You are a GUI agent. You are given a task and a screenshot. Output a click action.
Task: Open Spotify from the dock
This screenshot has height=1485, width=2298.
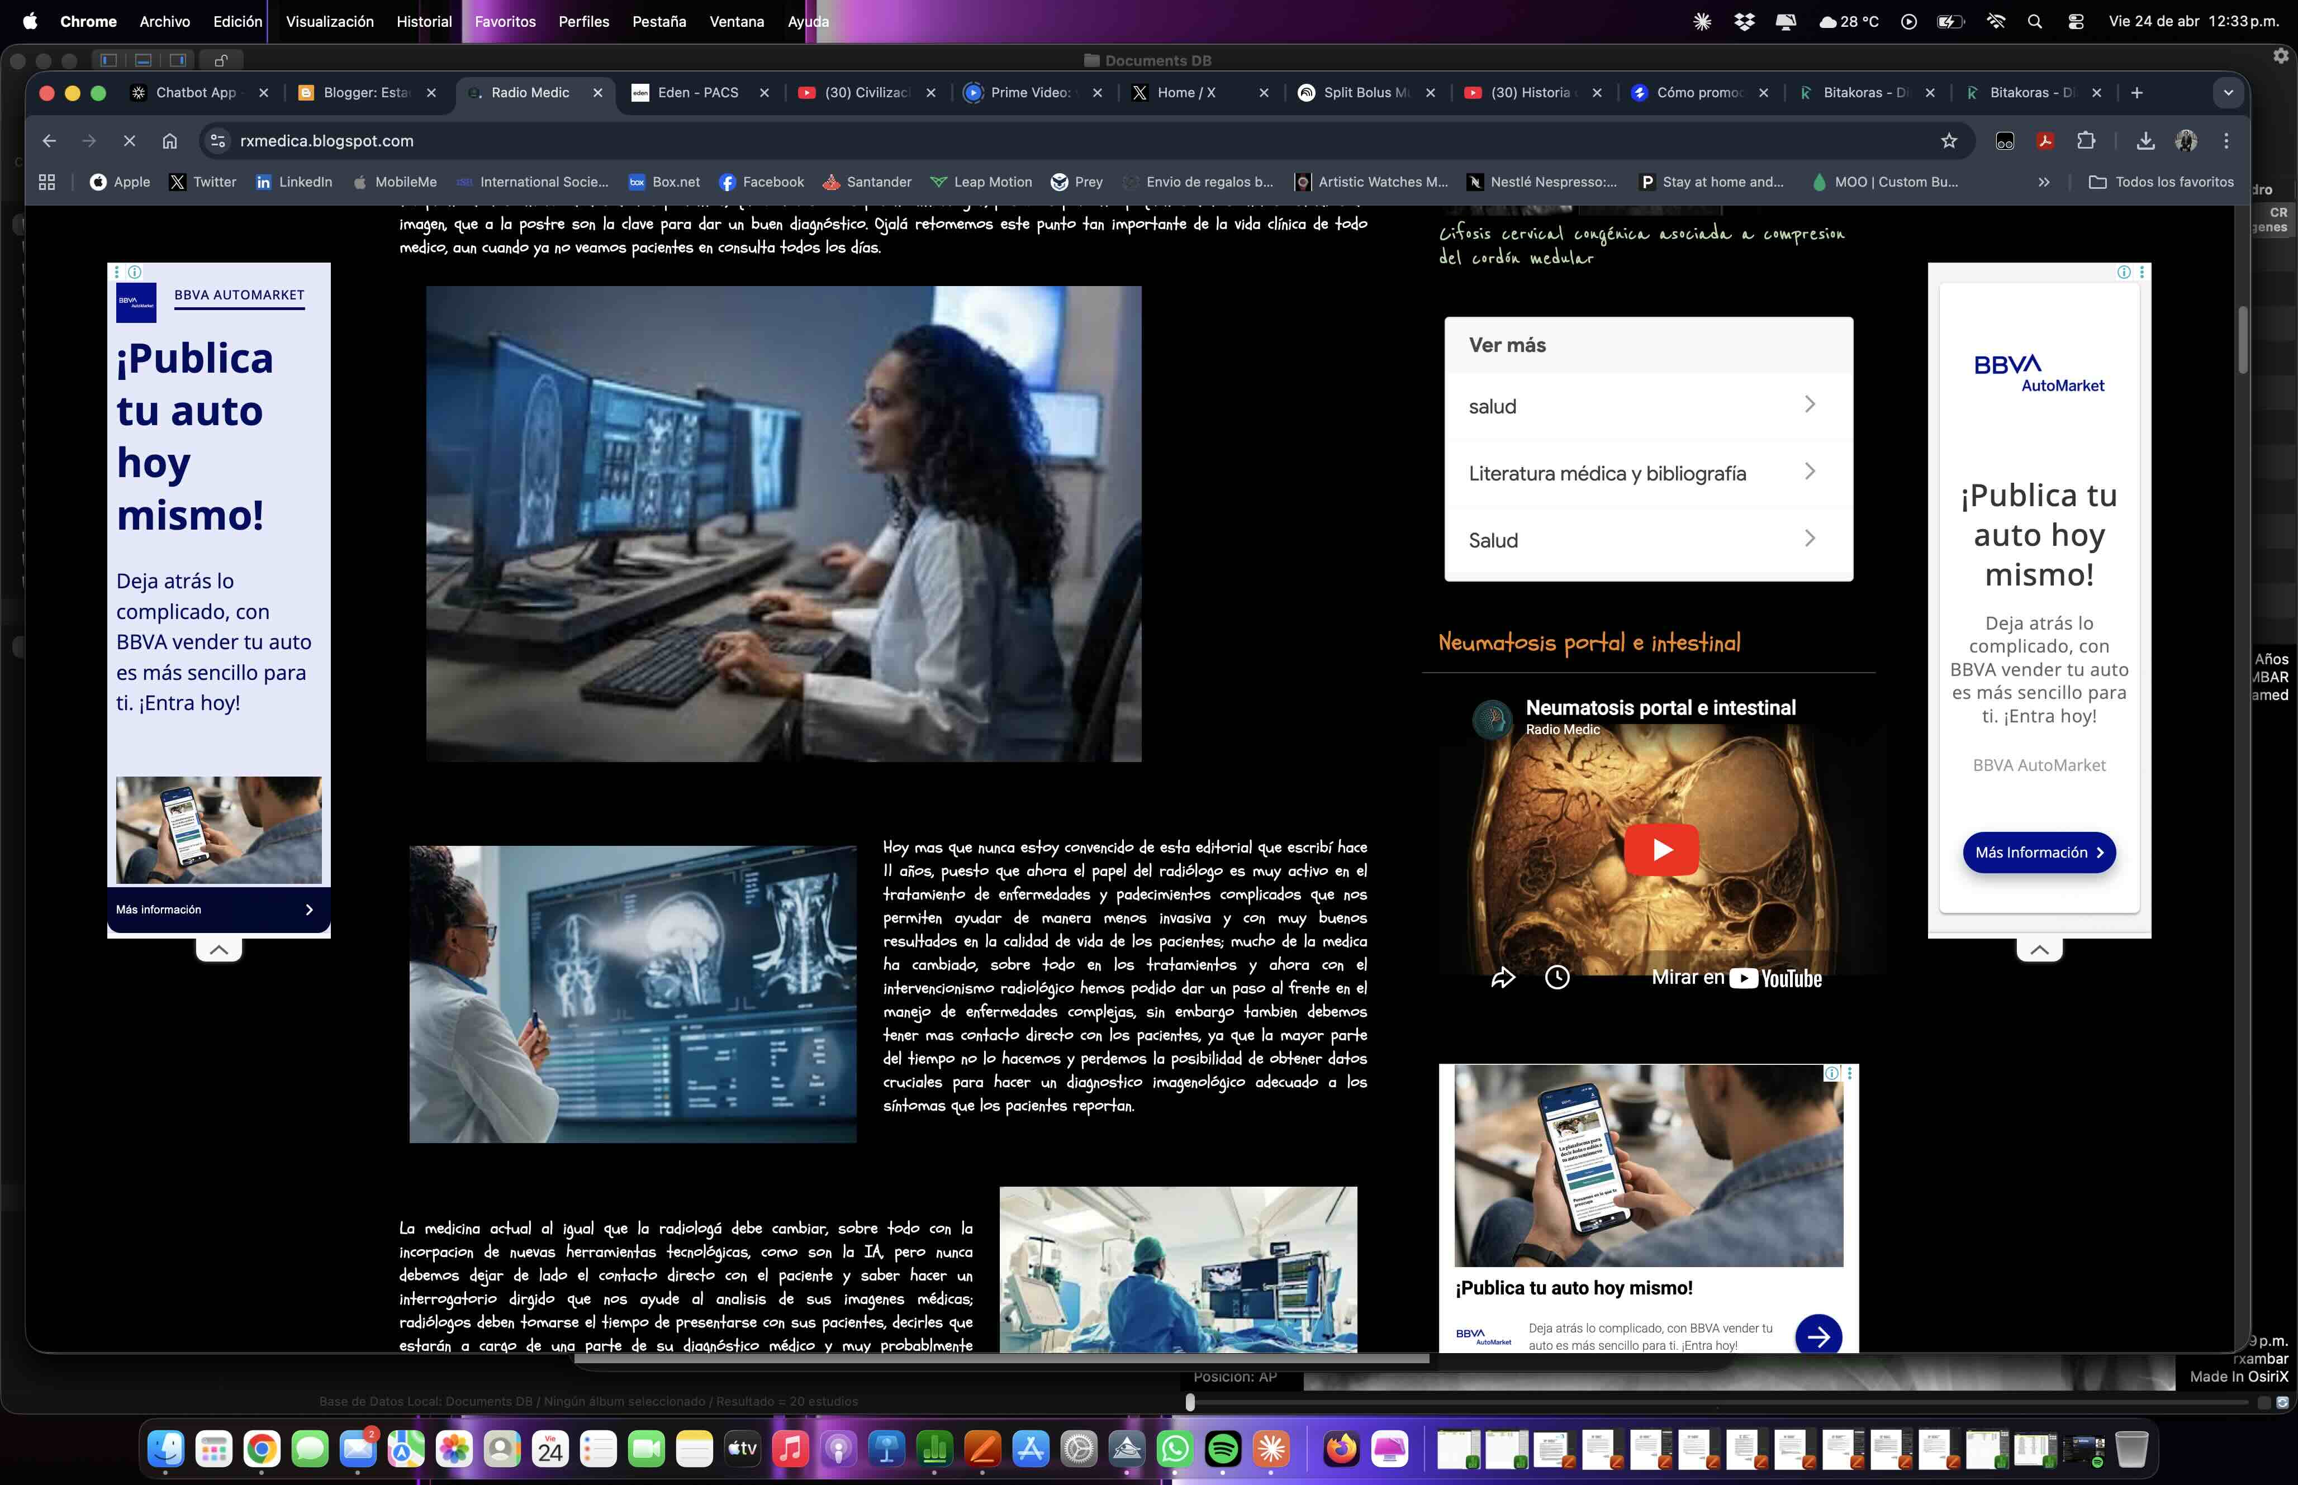(1223, 1448)
